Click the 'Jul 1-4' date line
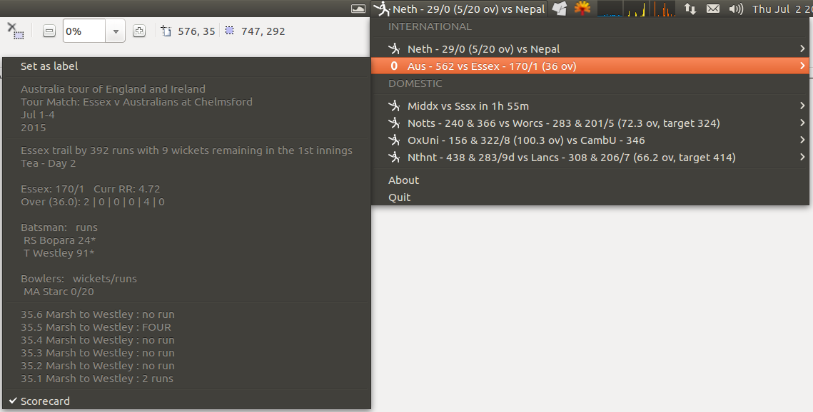Image resolution: width=813 pixels, height=412 pixels. (x=37, y=114)
